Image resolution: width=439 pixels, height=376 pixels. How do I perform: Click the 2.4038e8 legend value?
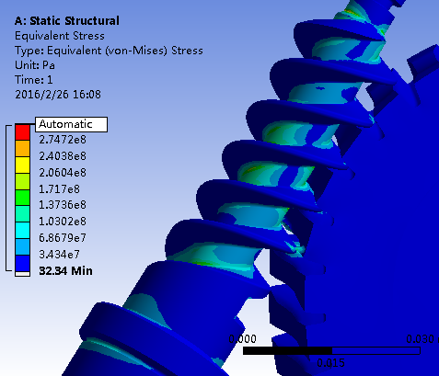click(63, 156)
